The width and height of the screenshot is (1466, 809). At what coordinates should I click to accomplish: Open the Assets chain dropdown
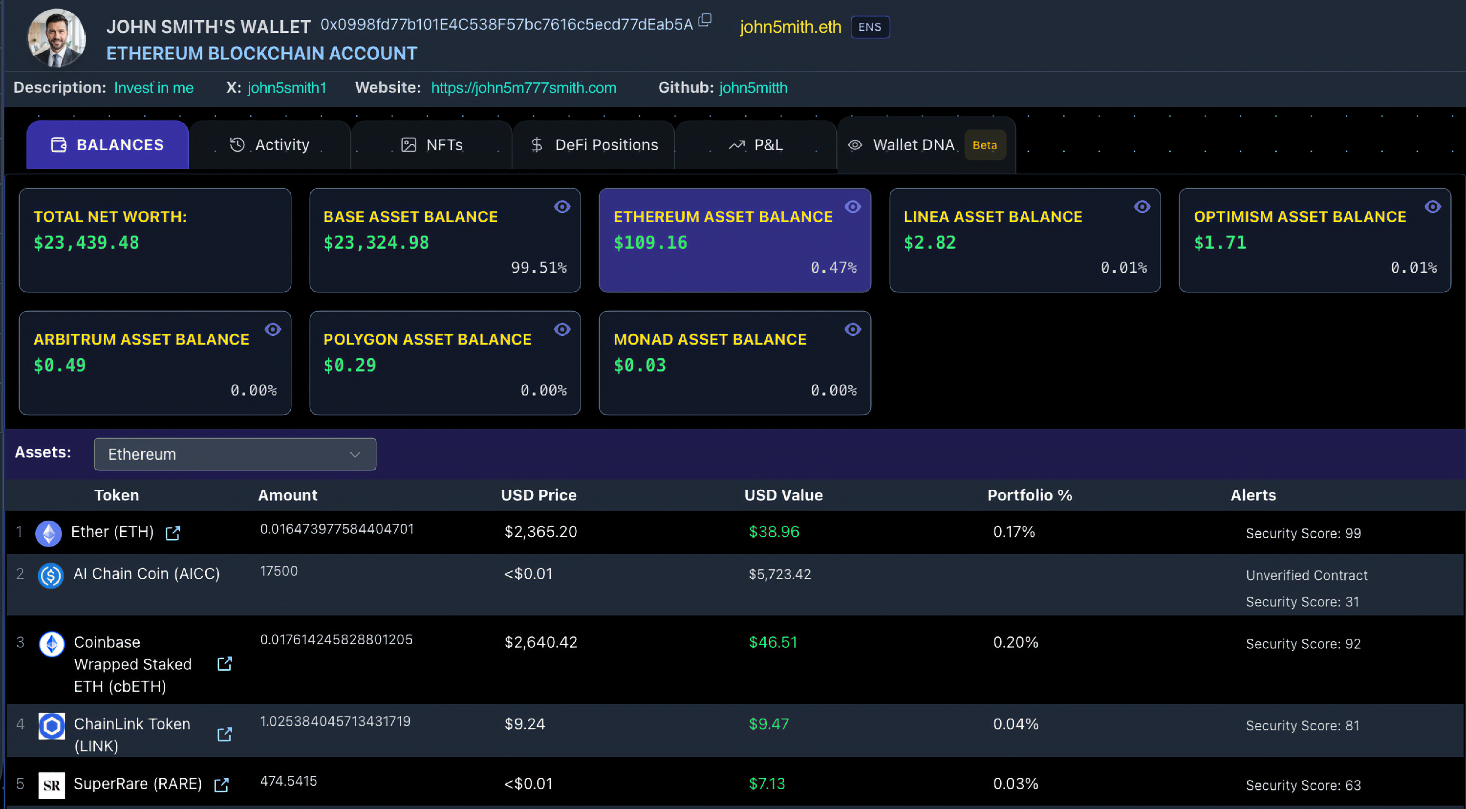235,454
